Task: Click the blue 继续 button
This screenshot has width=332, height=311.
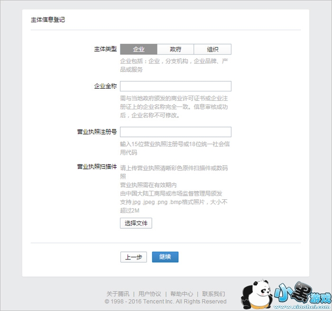Action: (x=165, y=257)
